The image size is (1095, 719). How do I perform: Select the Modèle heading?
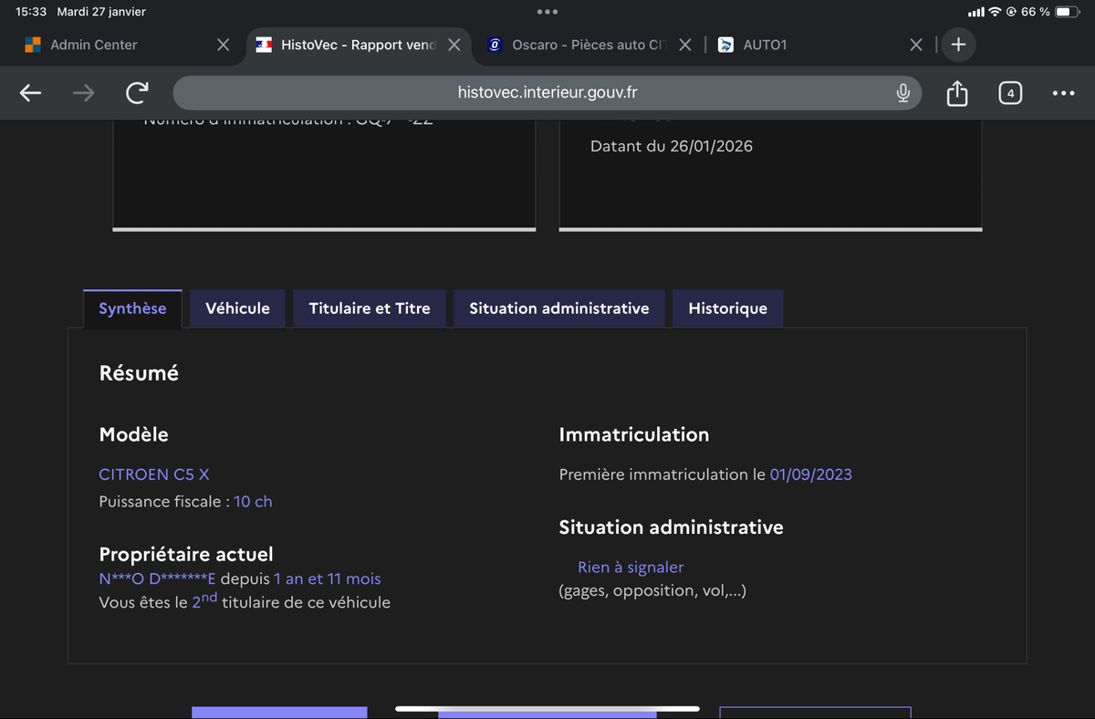133,435
